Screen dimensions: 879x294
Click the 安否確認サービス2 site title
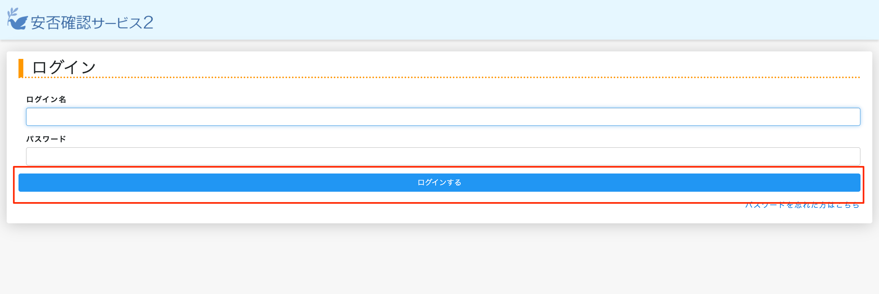pos(92,23)
